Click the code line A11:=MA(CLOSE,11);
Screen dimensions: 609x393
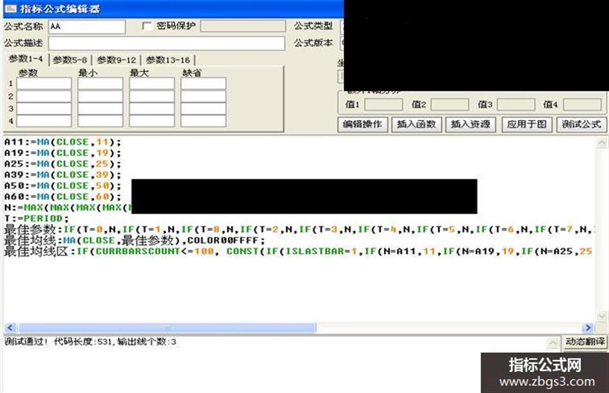[63, 142]
